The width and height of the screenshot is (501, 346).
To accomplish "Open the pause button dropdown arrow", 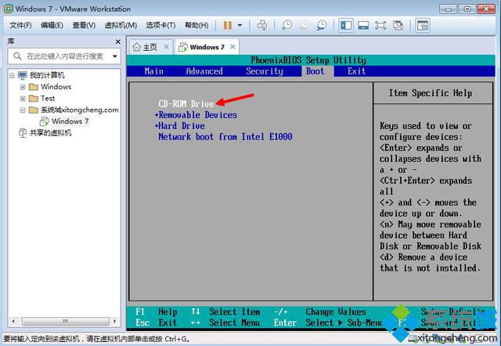I will pyautogui.click(x=240, y=25).
